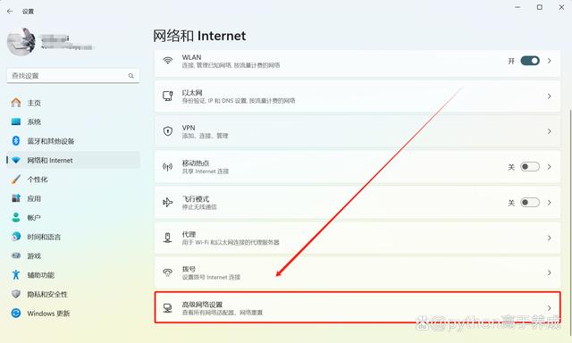Viewport: 572px width, 343px height.
Task: Open 主页 home icon in sidebar
Action: pyautogui.click(x=16, y=103)
